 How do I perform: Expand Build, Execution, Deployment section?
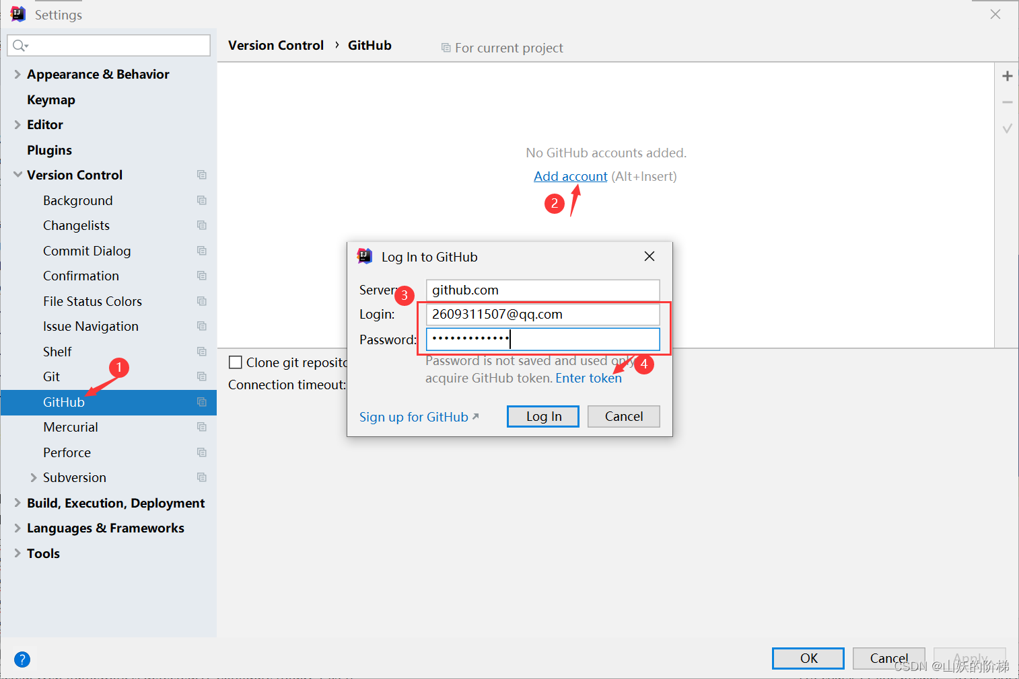click(17, 503)
